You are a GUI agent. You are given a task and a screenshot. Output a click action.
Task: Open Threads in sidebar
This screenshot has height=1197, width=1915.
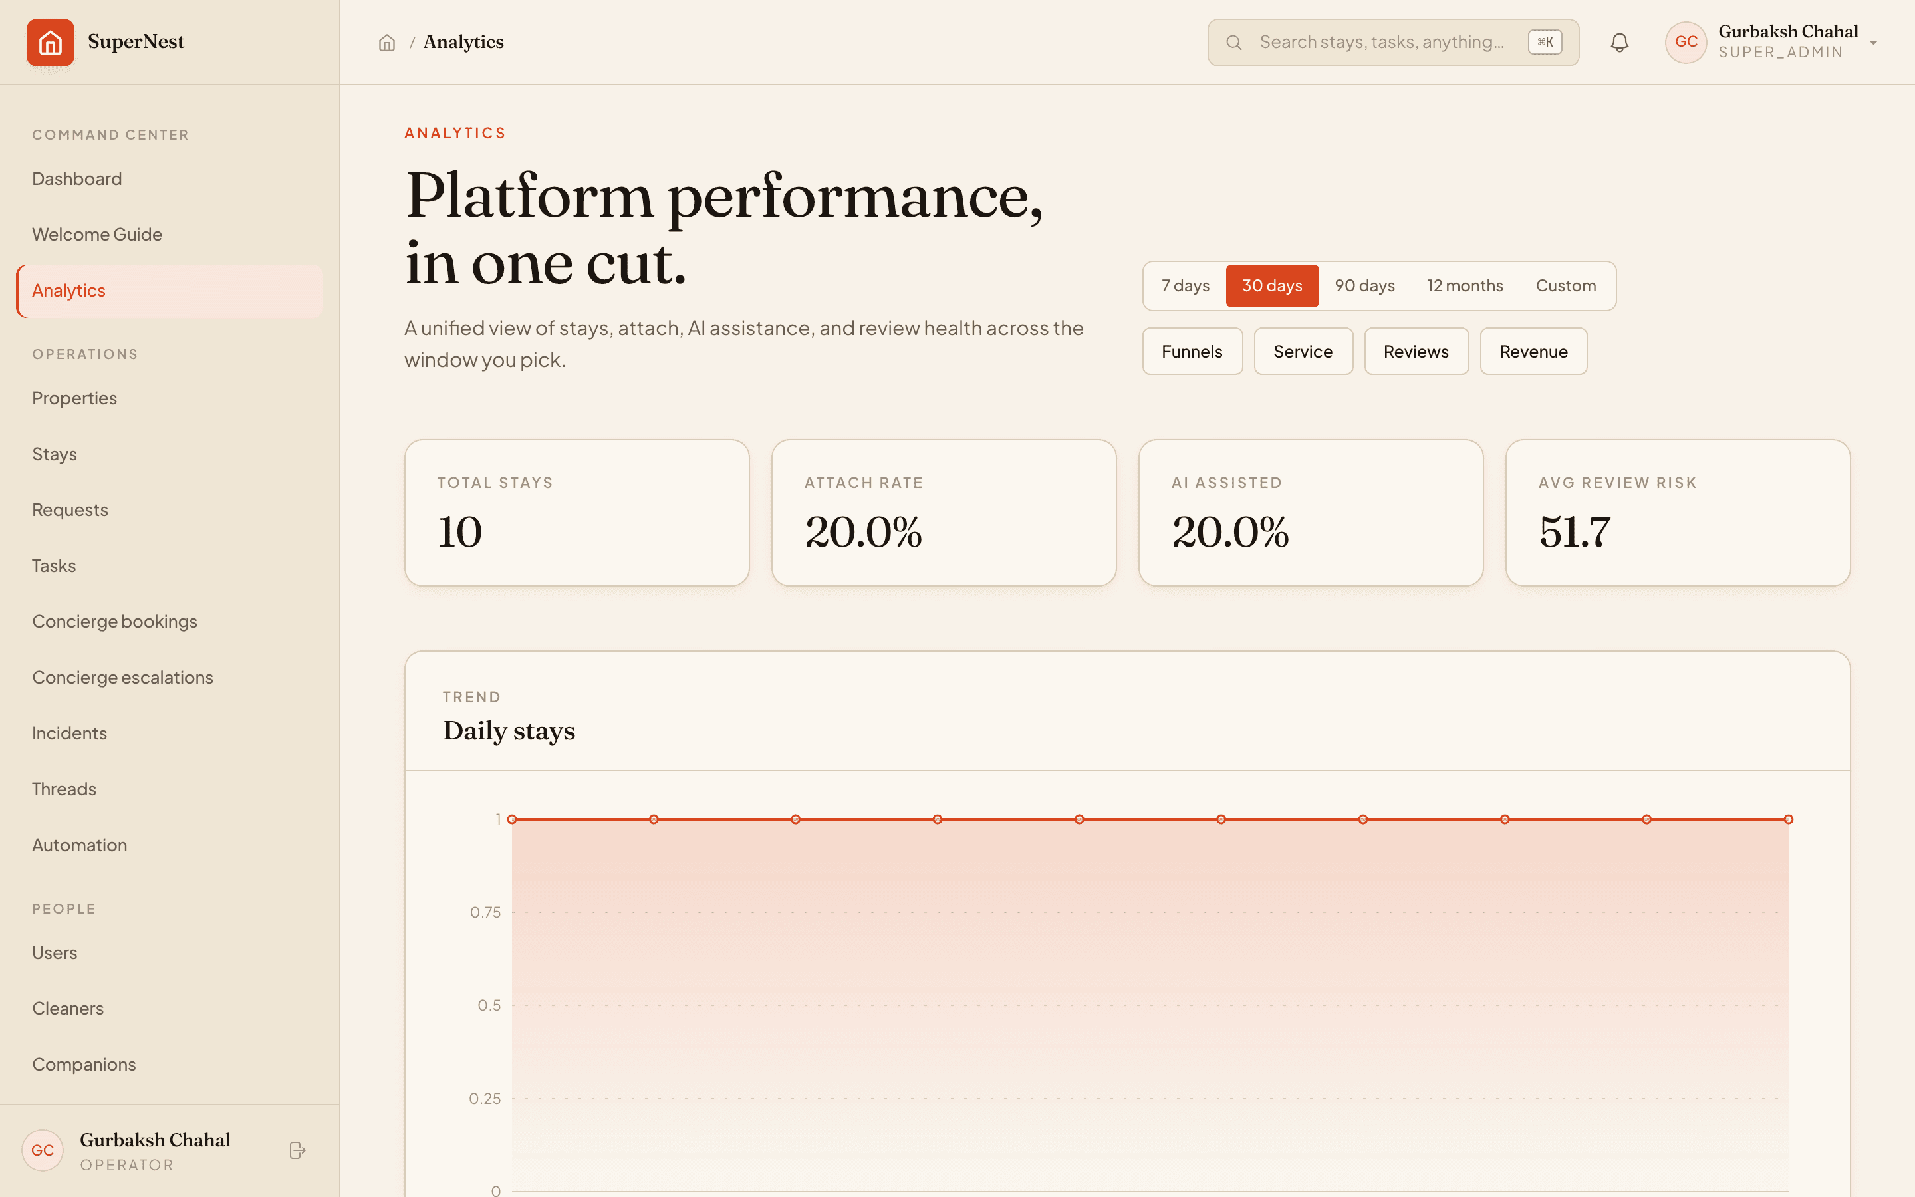(170, 789)
